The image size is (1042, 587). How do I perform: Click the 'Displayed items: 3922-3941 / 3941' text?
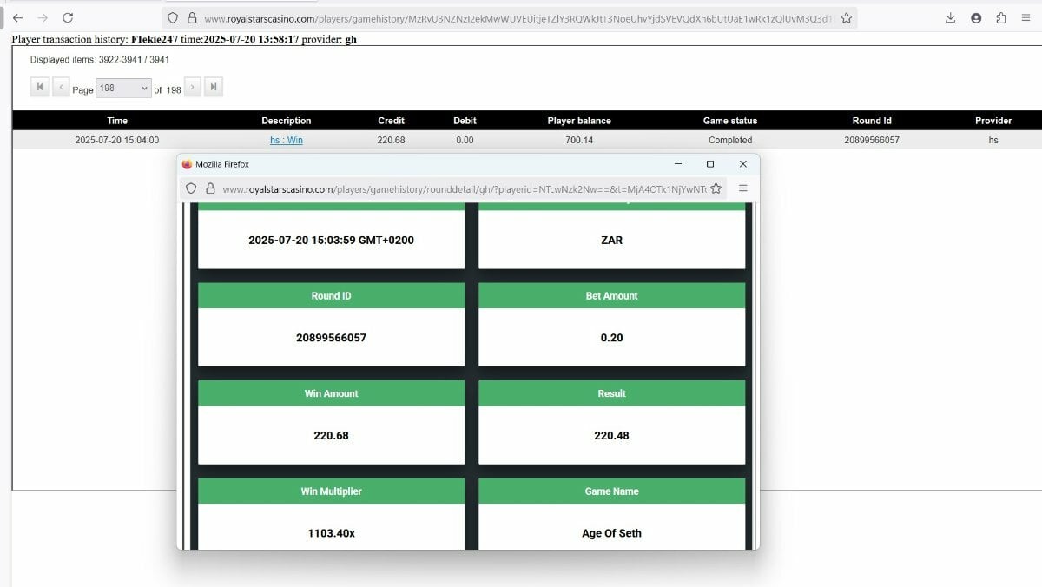(100, 60)
